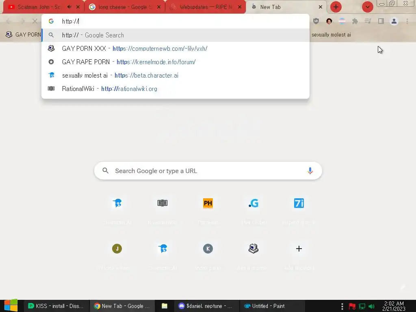Start voice search with the microphone
Screen dimensions: 416x312
[x=310, y=171]
